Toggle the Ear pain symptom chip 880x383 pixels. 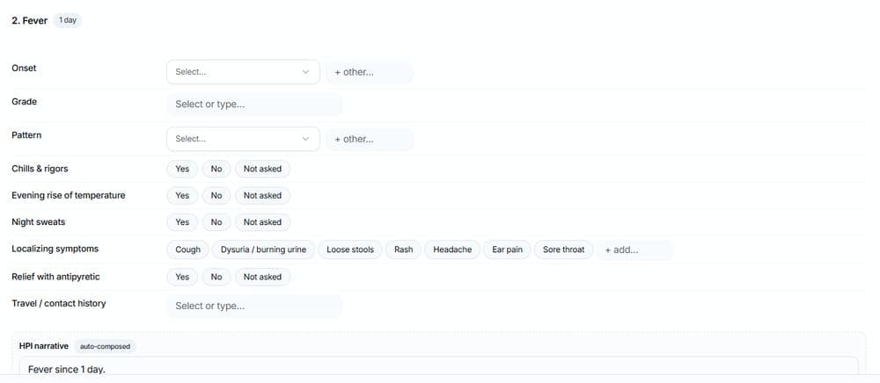tap(508, 249)
